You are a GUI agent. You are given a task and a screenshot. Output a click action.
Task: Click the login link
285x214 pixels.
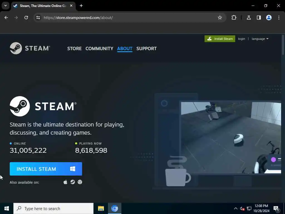(x=241, y=39)
